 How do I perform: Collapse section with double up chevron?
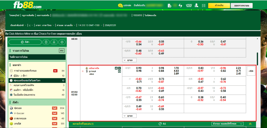click(250, 124)
